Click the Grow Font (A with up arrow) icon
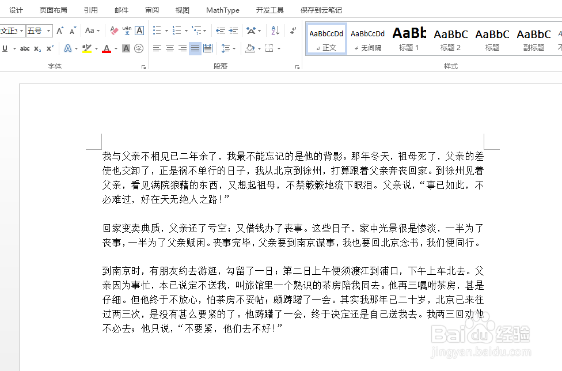The image size is (562, 371). click(x=60, y=31)
